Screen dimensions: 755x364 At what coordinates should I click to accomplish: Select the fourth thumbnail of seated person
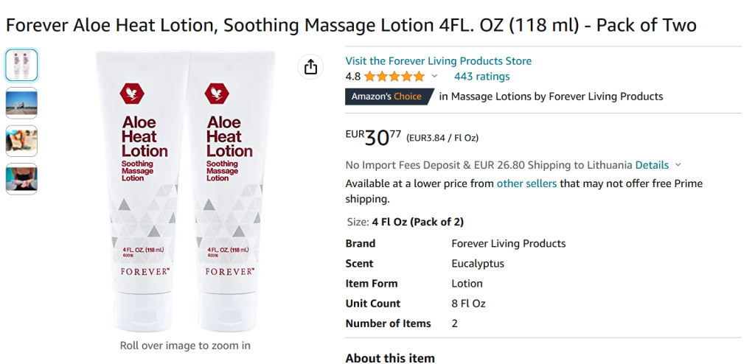(21, 179)
